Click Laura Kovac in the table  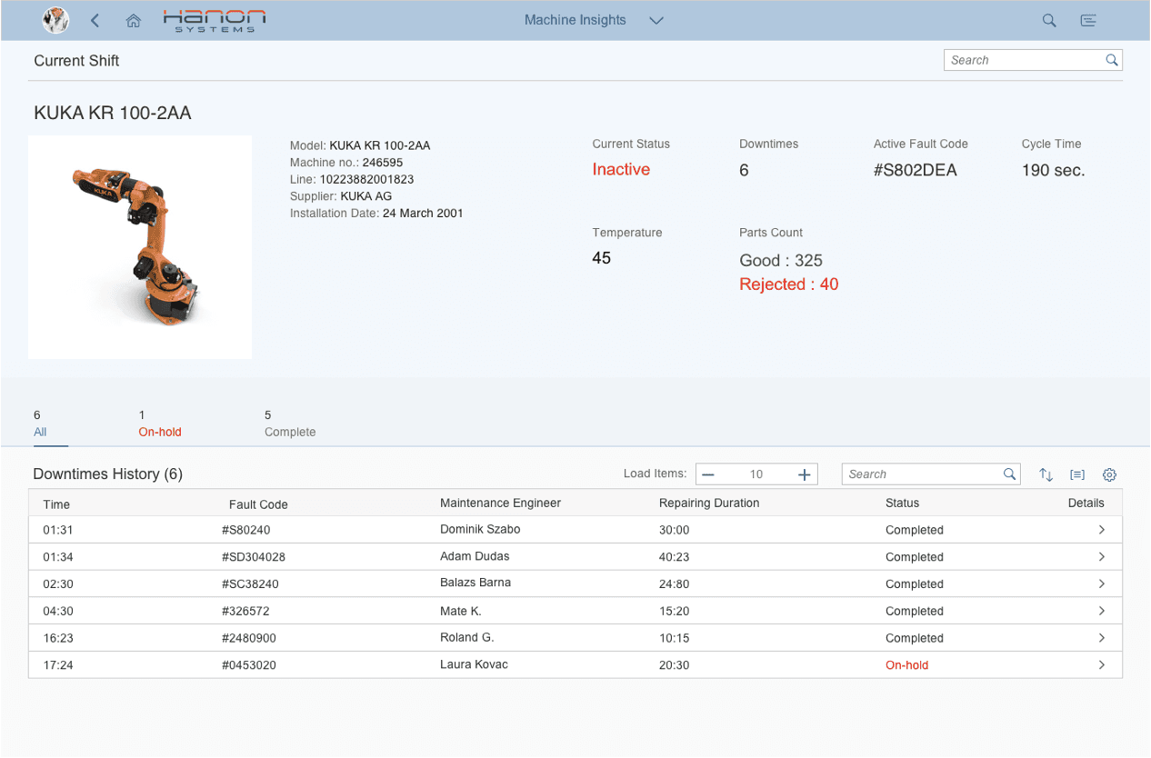coord(474,664)
